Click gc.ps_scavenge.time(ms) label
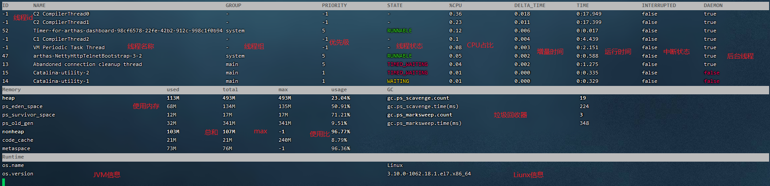The height and width of the screenshot is (186, 770). [x=423, y=106]
